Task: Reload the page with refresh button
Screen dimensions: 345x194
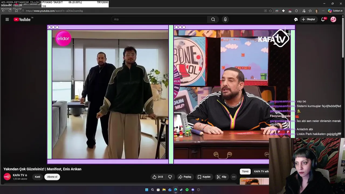Action: coord(10,11)
